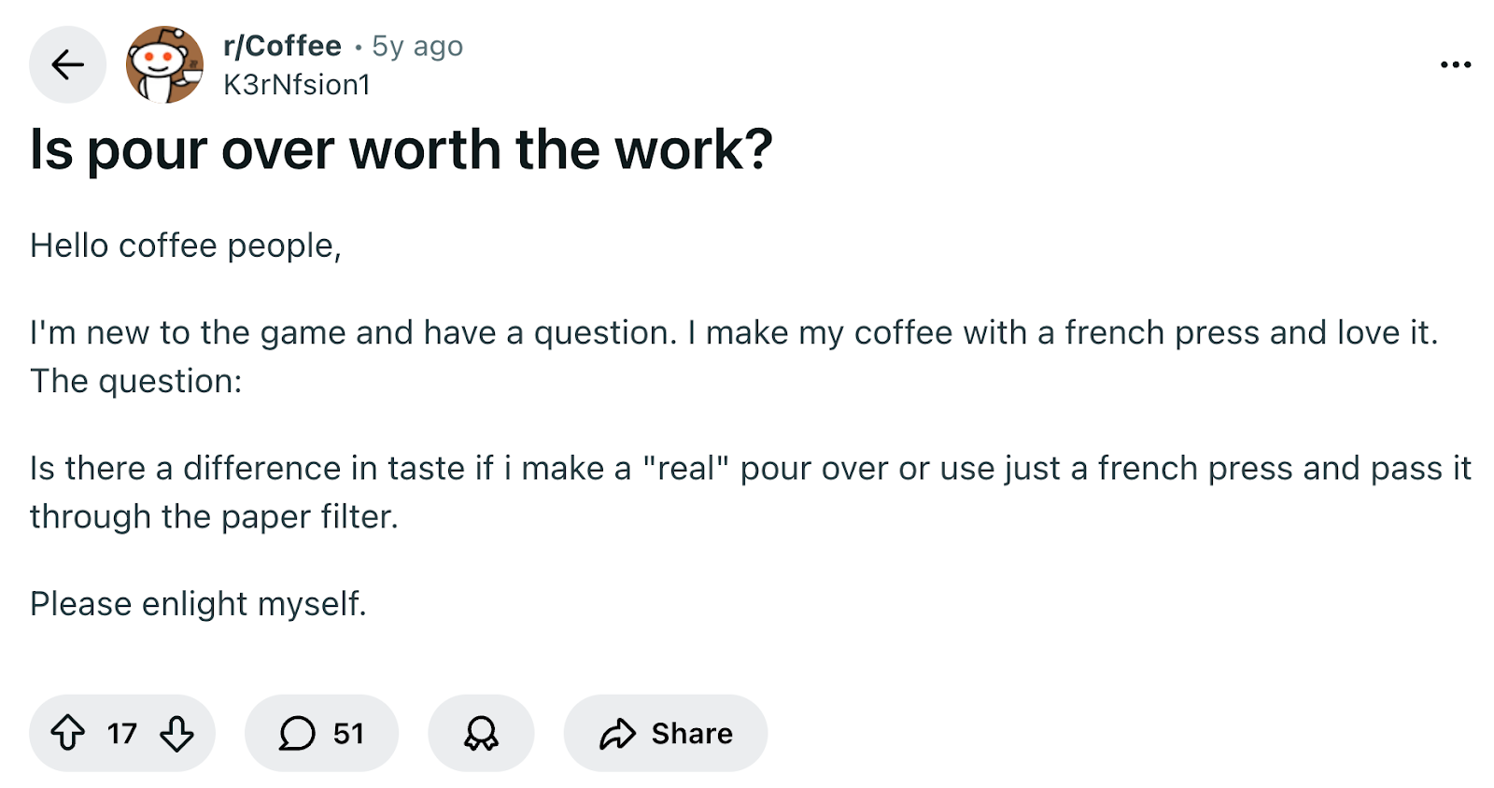Downvote the post with the down arrow
This screenshot has height=788, width=1494.
(x=177, y=734)
